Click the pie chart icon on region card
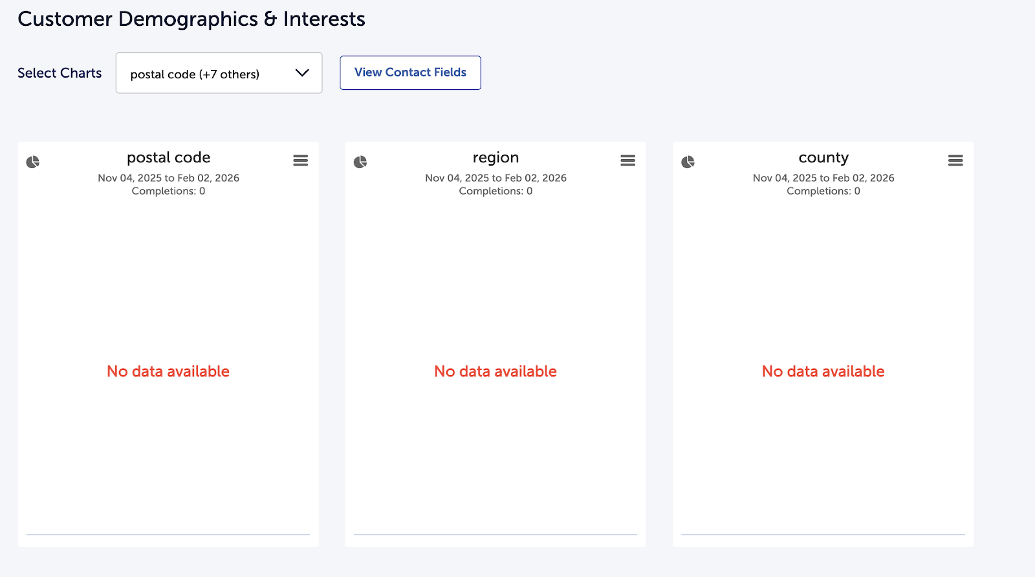The height and width of the screenshot is (577, 1035). 360,162
